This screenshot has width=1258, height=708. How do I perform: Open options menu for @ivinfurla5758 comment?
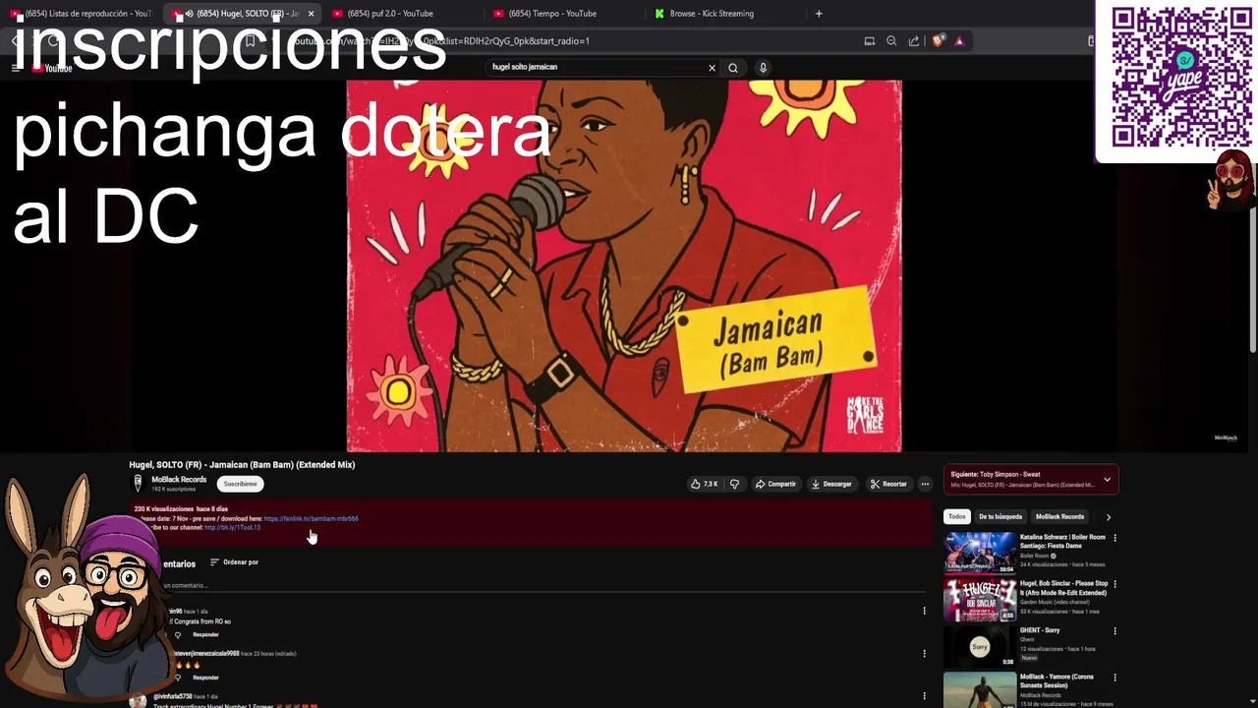coord(924,696)
